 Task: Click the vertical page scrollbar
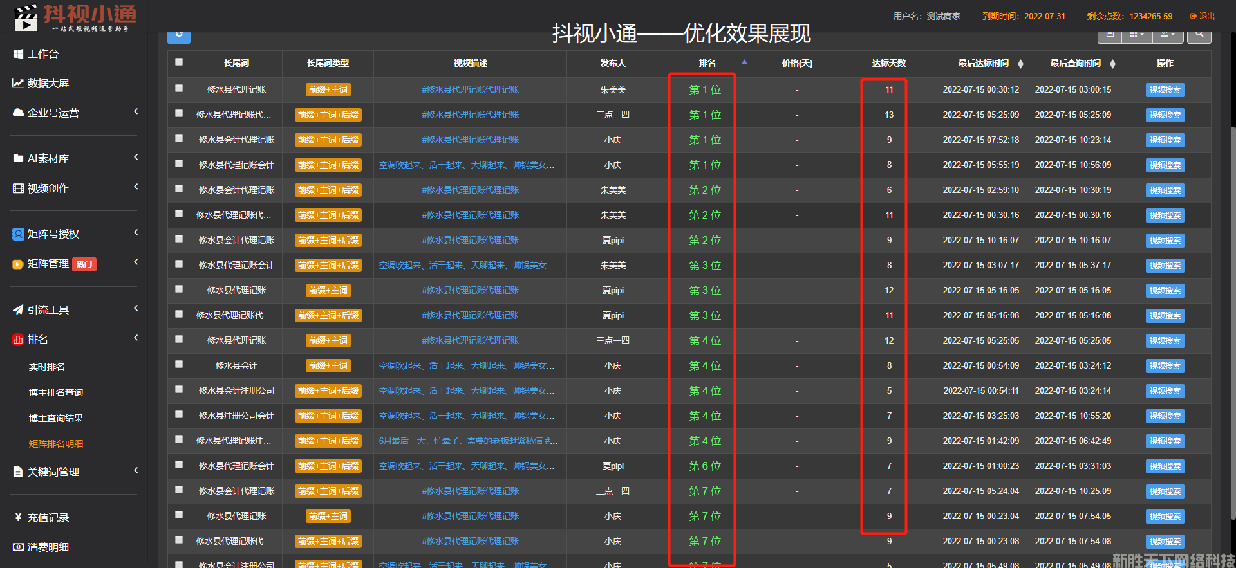1232,322
